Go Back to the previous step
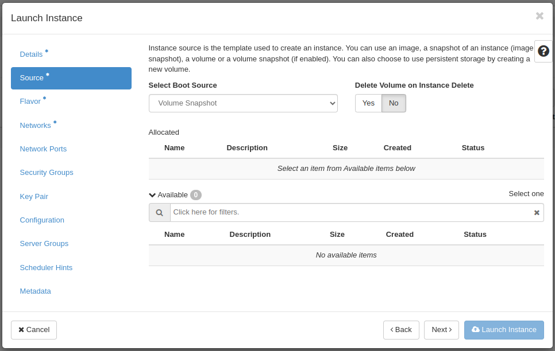This screenshot has height=351, width=555. 401,330
